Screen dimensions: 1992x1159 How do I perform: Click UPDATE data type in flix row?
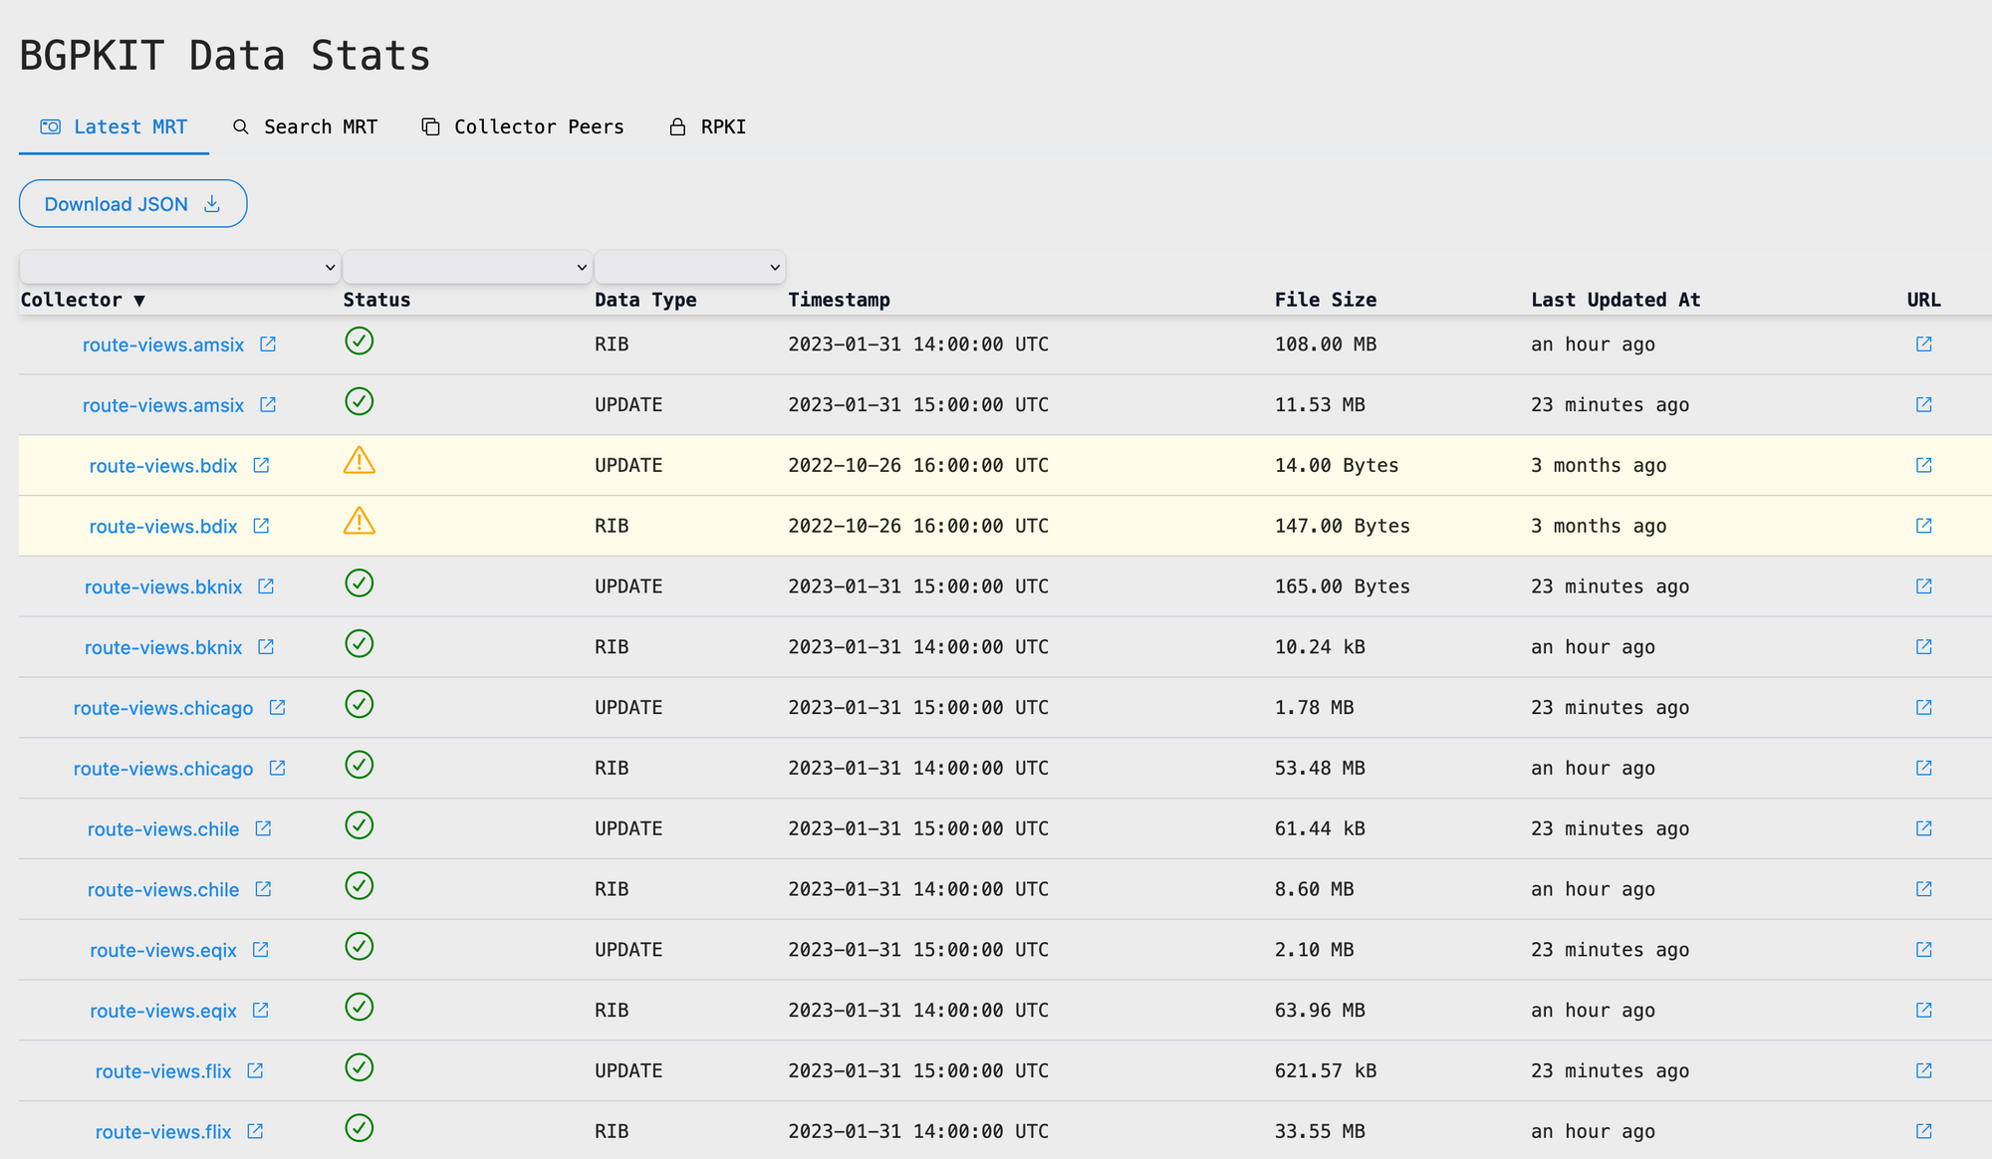coord(628,1071)
